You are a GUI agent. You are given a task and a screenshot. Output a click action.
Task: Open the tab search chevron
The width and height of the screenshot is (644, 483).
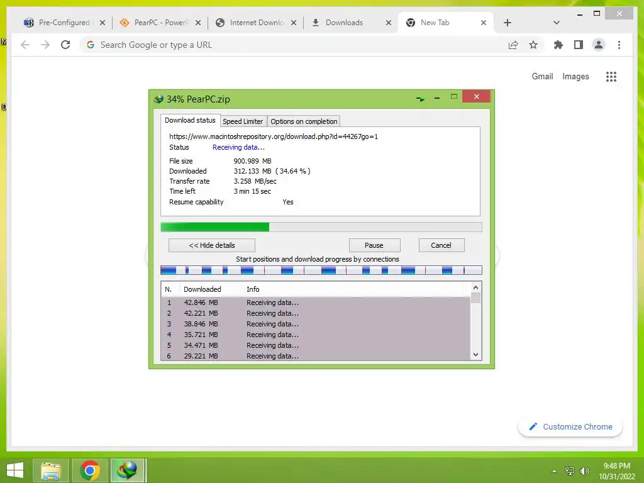(556, 23)
